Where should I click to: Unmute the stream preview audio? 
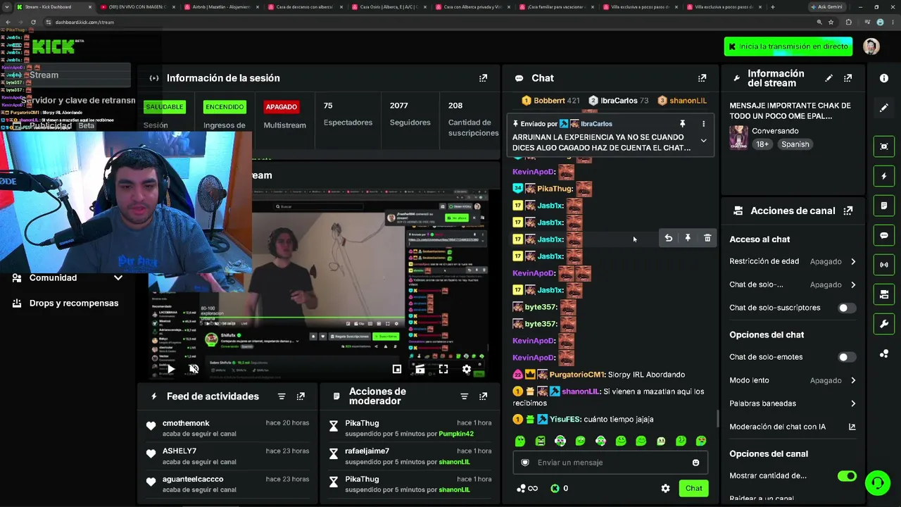[194, 369]
